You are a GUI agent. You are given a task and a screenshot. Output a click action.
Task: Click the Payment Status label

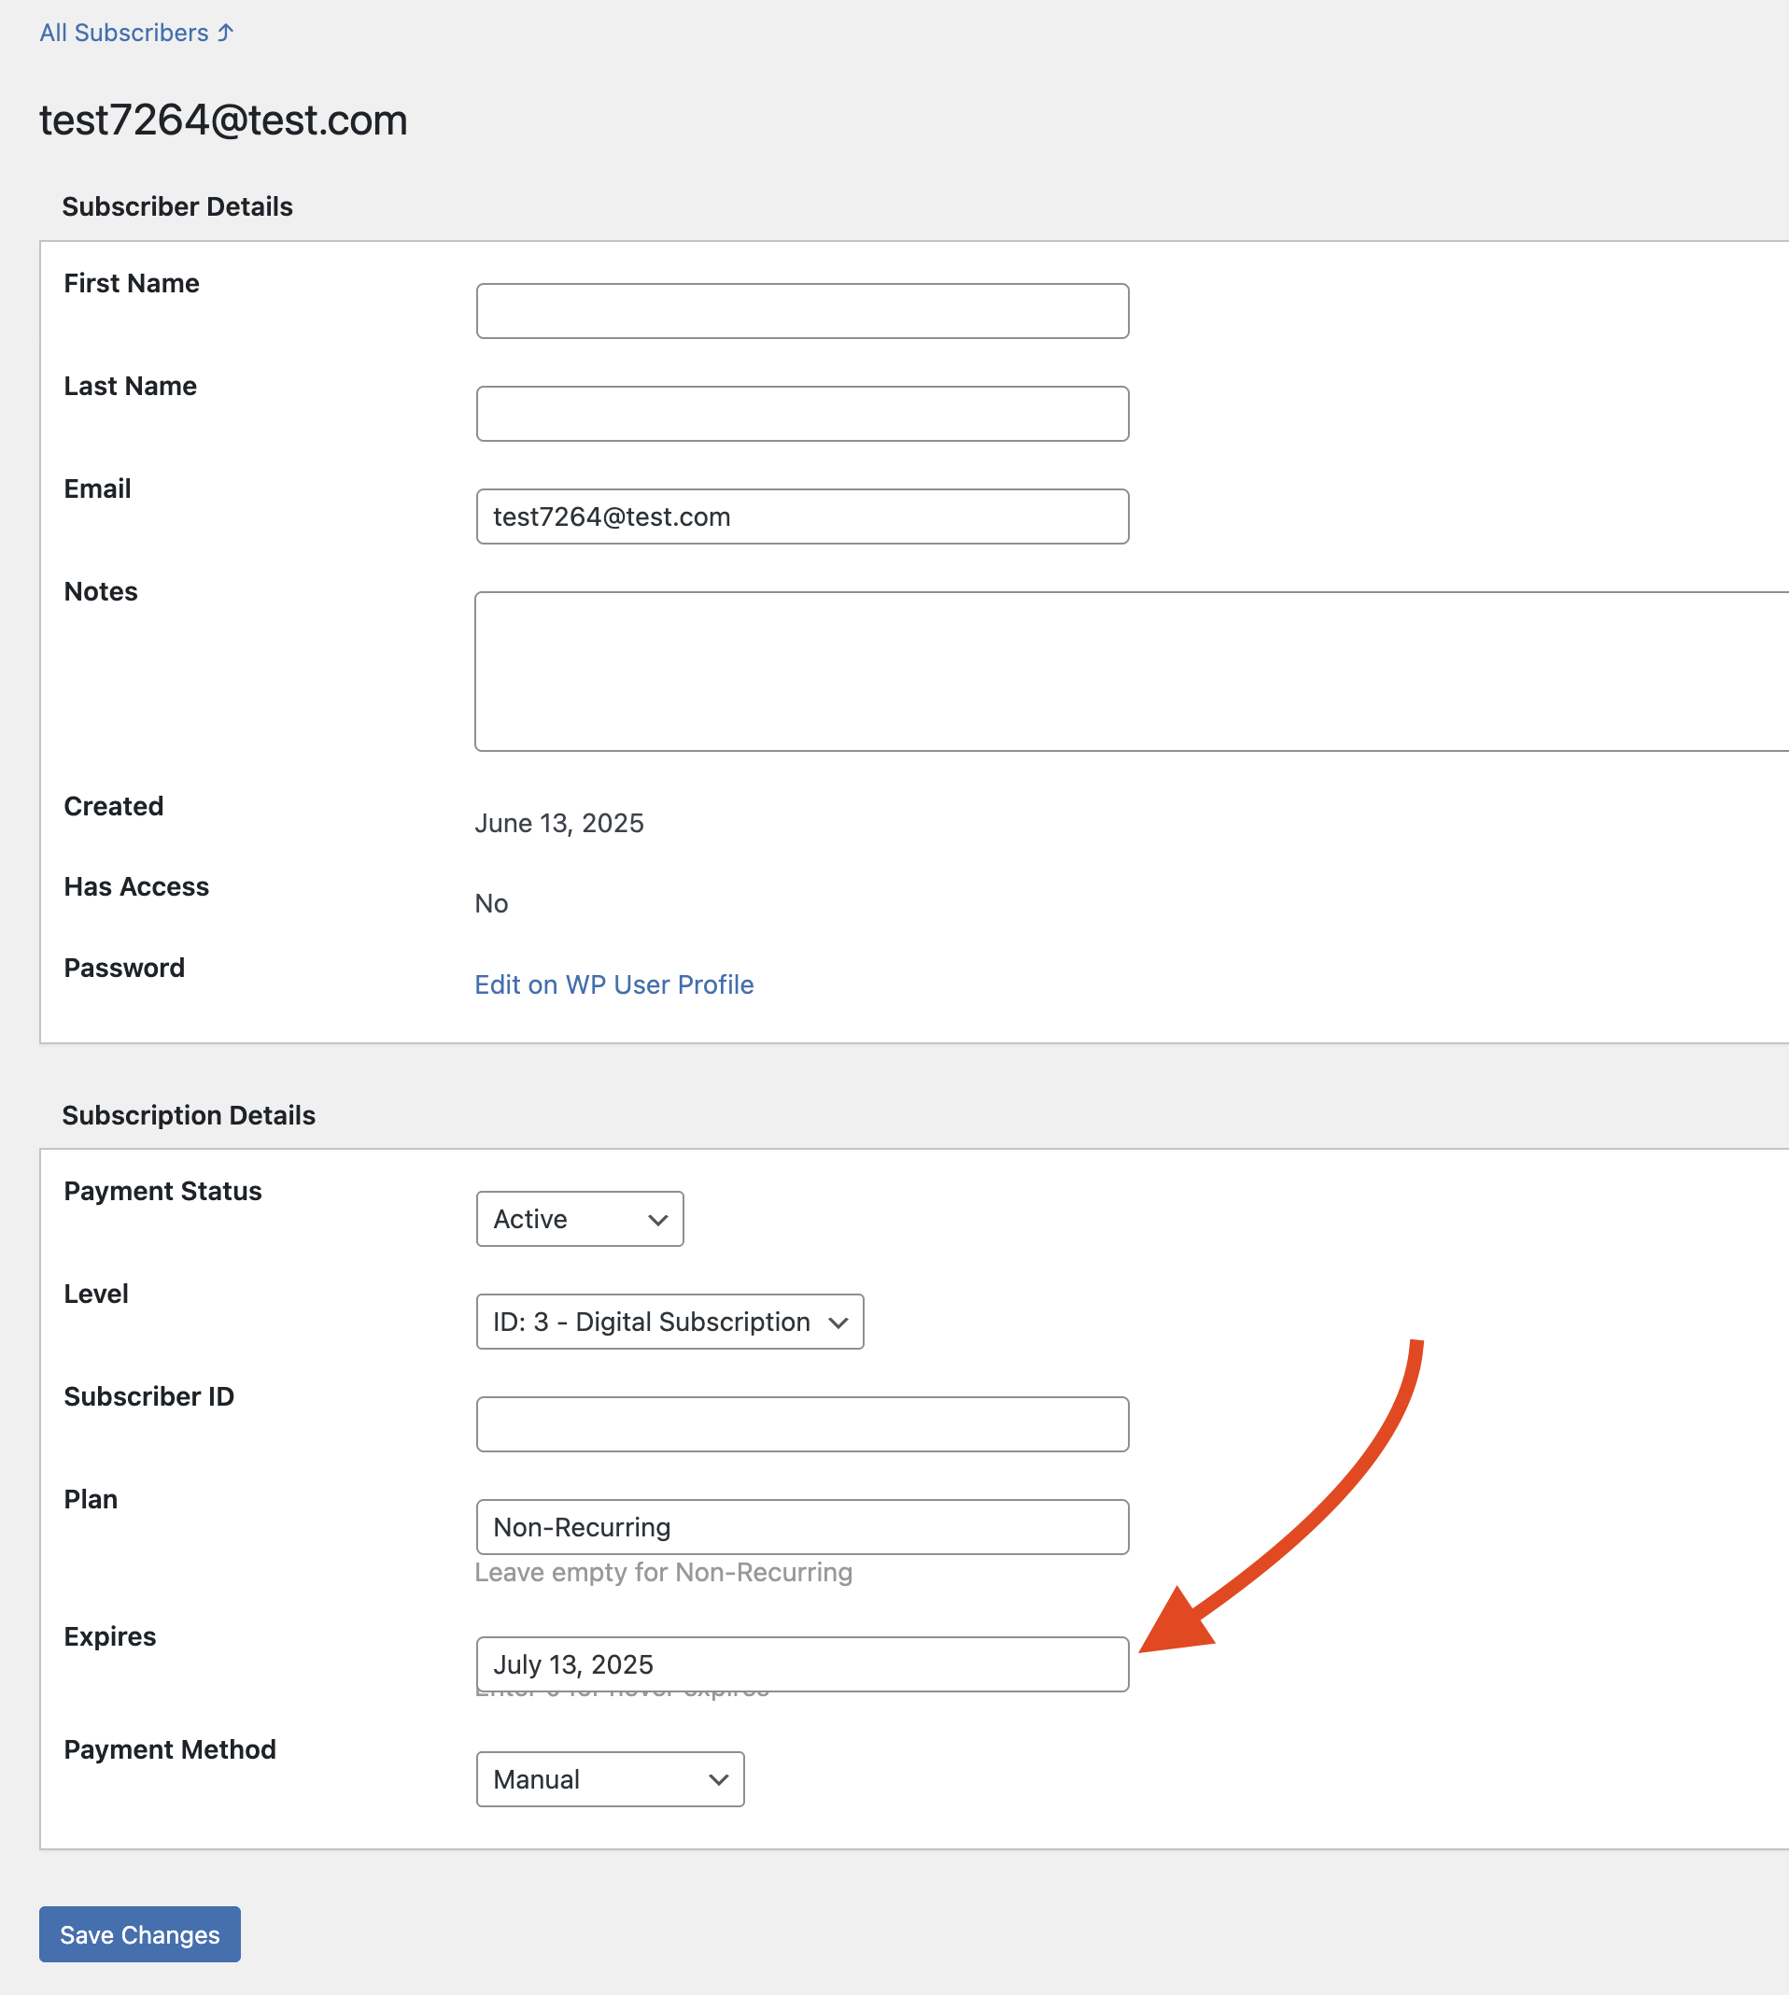pos(162,1191)
